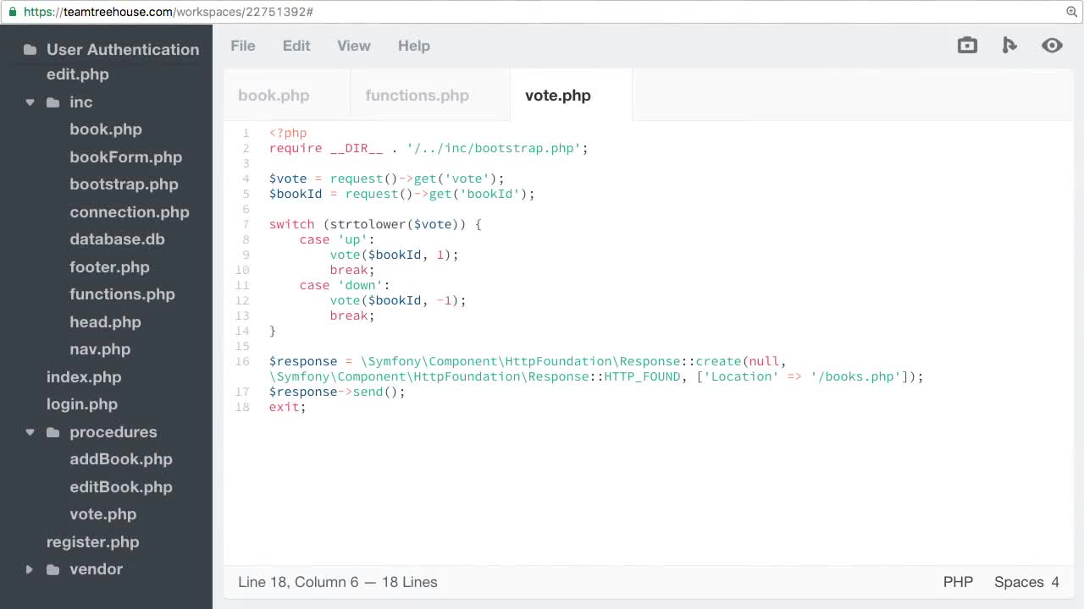Click the vendor folder icon
Image resolution: width=1084 pixels, height=609 pixels.
(53, 569)
